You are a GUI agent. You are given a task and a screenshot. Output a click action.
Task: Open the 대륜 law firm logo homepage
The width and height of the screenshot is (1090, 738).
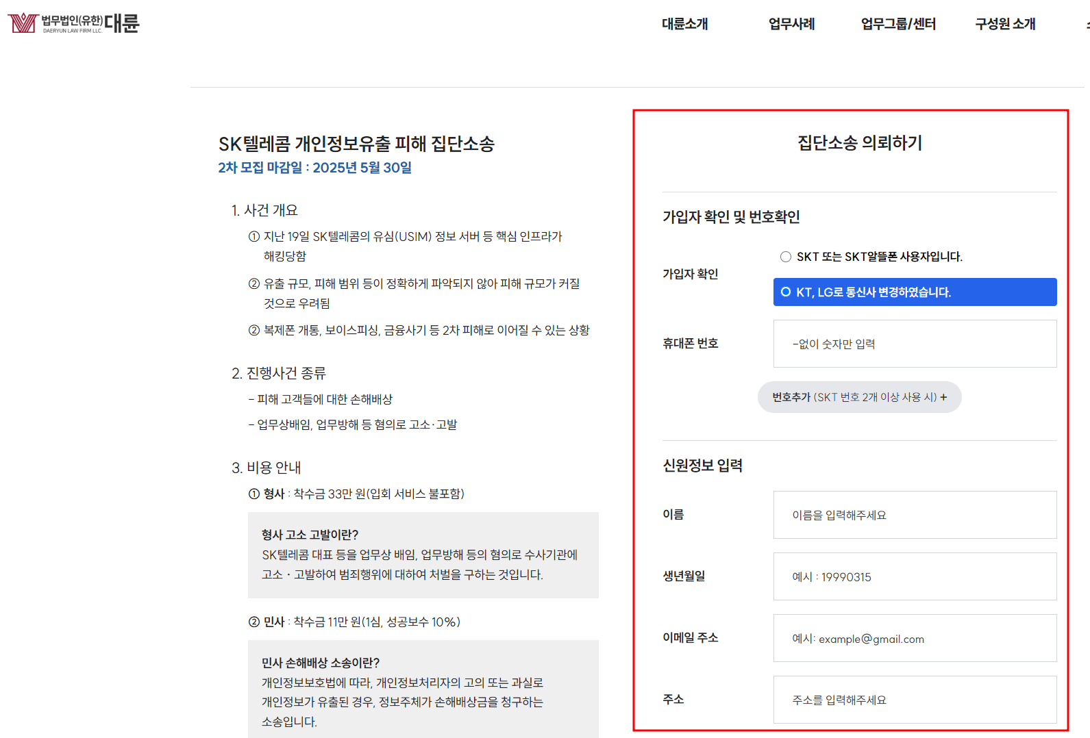click(73, 23)
